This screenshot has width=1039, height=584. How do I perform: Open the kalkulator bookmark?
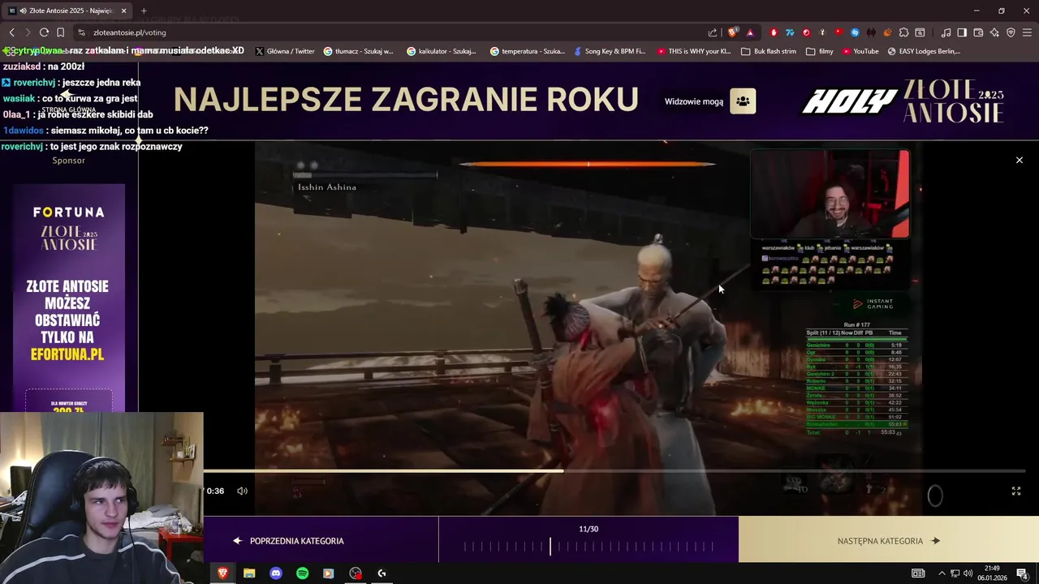point(441,51)
